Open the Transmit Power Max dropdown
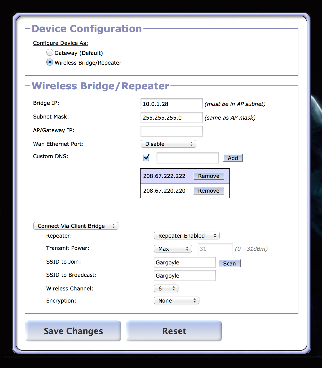 [x=173, y=249]
